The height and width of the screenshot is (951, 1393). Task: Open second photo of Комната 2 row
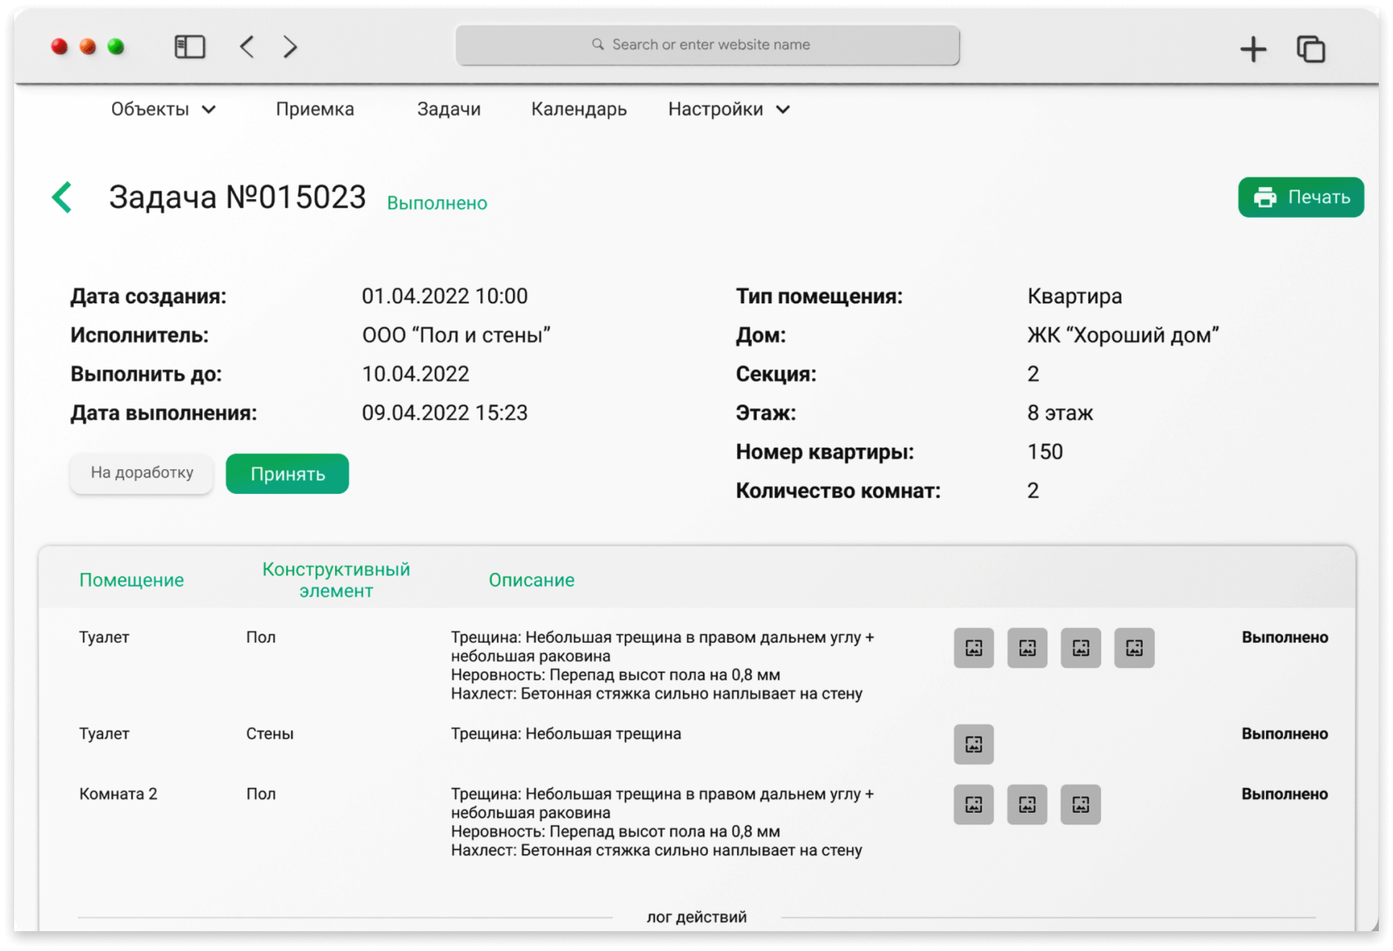click(1027, 804)
